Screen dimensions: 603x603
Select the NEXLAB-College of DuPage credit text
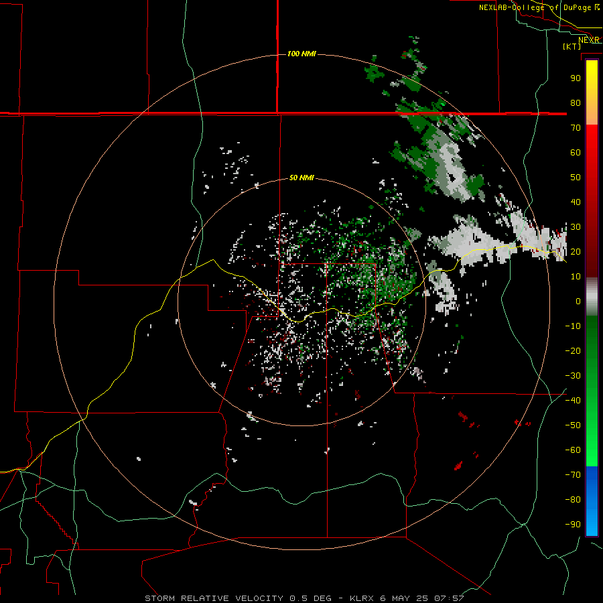(x=534, y=7)
